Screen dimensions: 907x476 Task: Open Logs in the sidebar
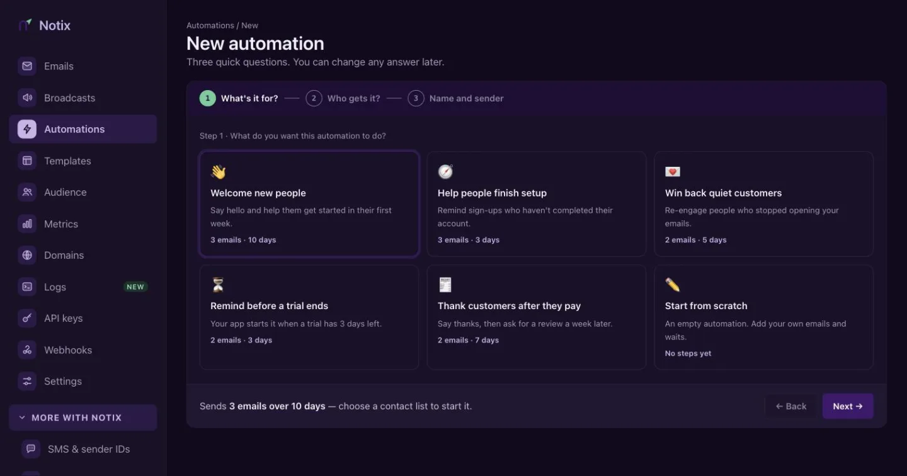point(83,286)
